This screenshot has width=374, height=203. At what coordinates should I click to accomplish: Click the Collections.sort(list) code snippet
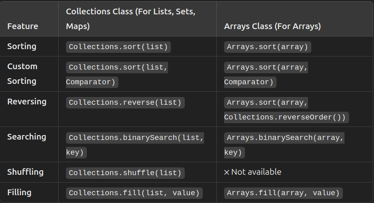118,47
